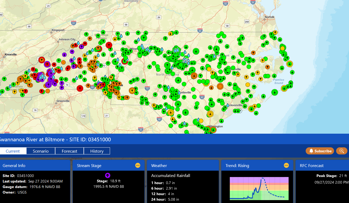Click the 6 hour 2.91 in rainfall row

(164, 188)
